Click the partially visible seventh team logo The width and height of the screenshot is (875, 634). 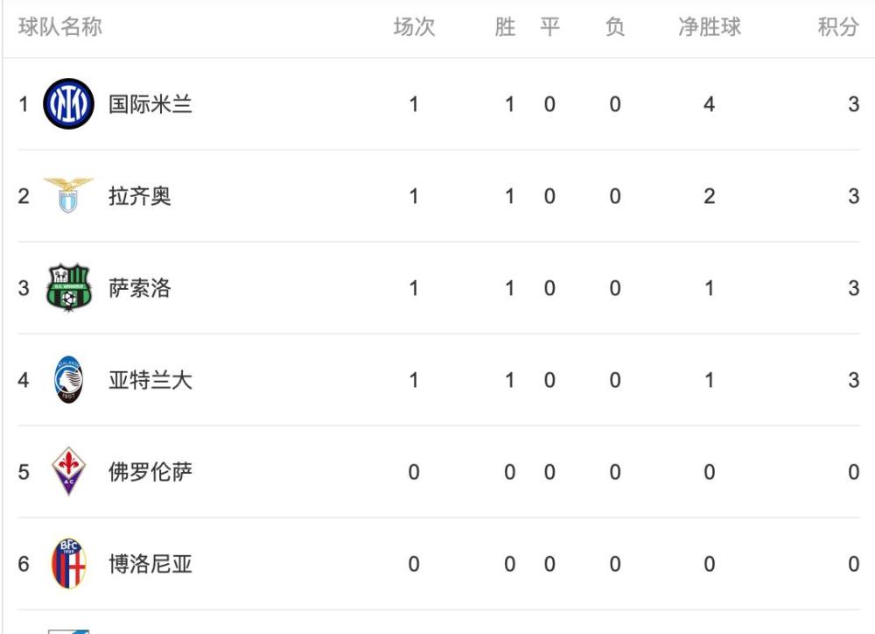68,631
